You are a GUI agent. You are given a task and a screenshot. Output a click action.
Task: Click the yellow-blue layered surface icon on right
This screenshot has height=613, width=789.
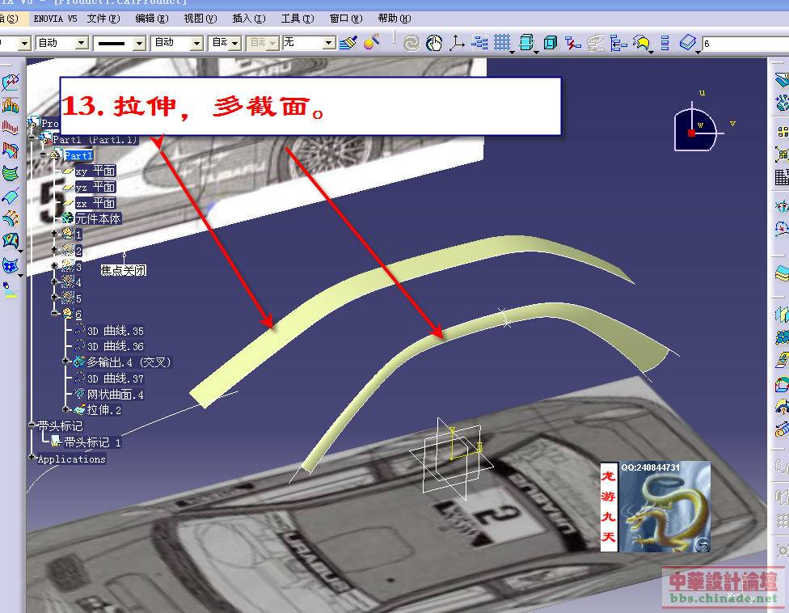(x=782, y=274)
